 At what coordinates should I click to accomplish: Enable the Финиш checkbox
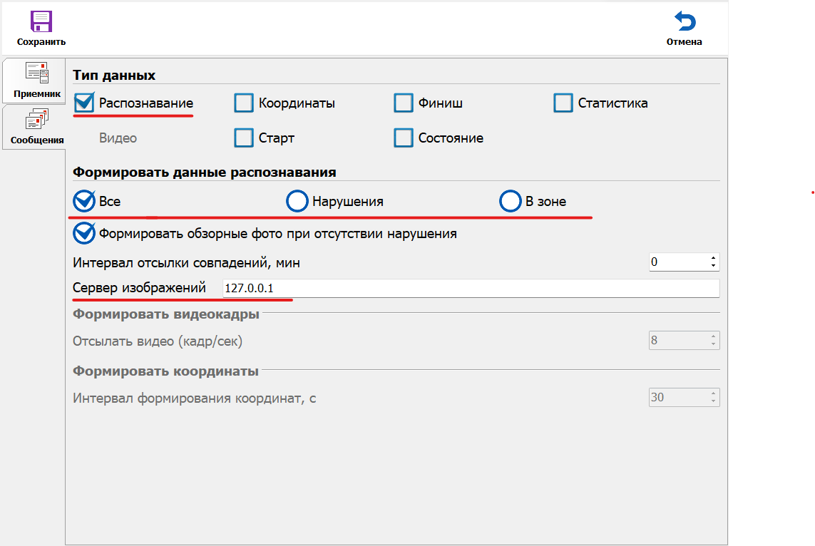point(404,103)
